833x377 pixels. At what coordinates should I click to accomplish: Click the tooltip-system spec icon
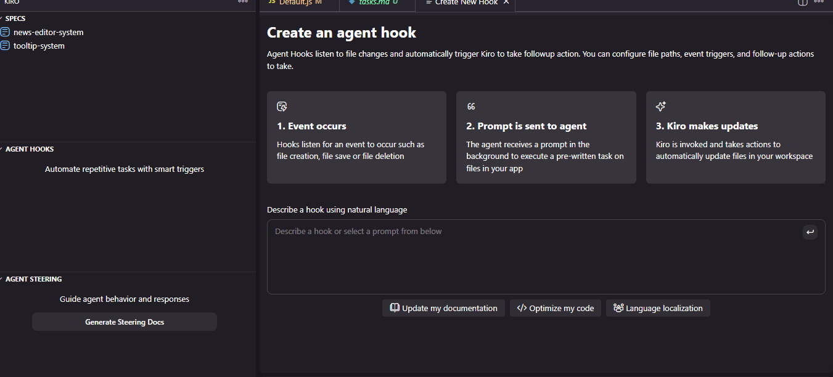[6, 46]
